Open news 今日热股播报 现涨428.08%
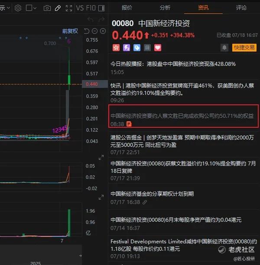 point(173,64)
